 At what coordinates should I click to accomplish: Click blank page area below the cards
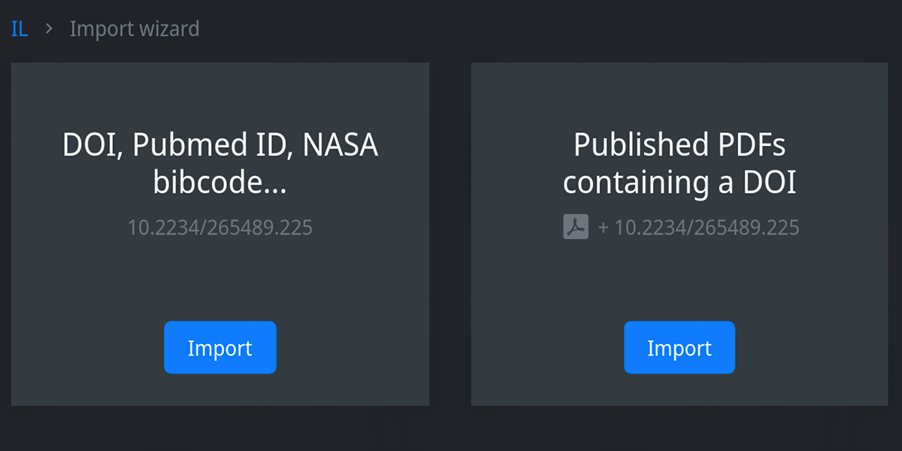[x=451, y=428]
